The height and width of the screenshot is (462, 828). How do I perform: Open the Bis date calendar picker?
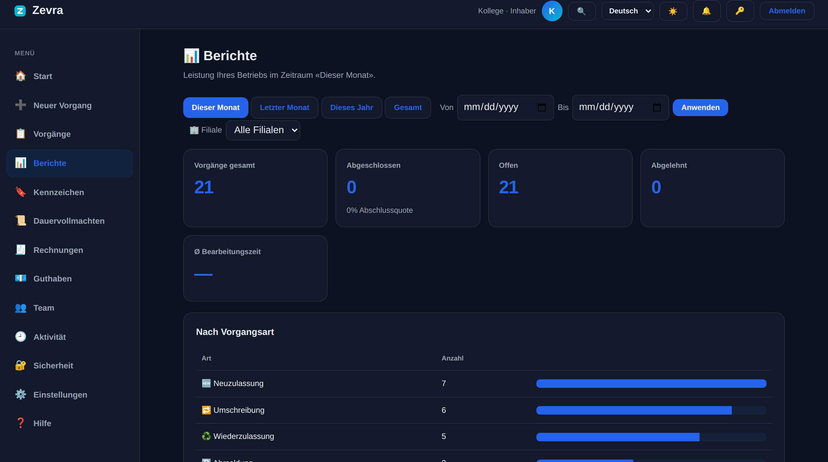(x=657, y=108)
